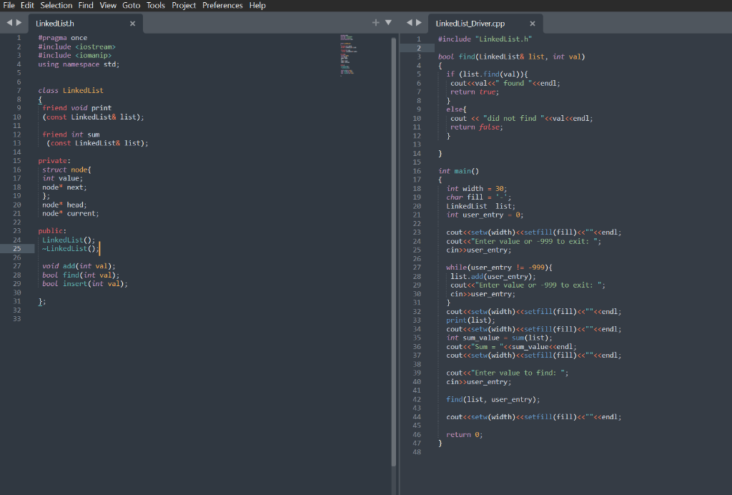
Task: Open the Preferences menu
Action: [222, 5]
